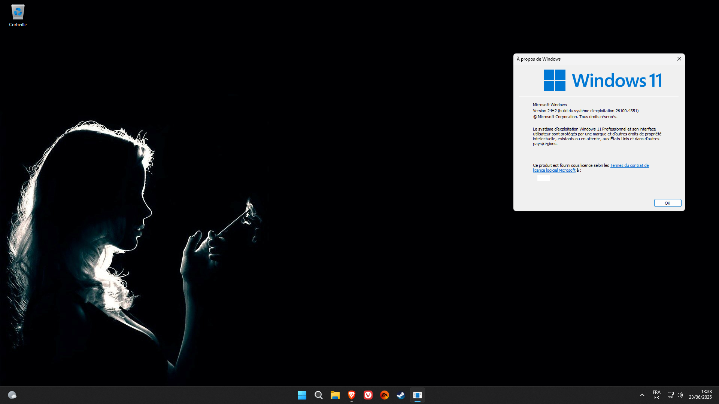
Task: Show hidden system tray icons
Action: (642, 395)
